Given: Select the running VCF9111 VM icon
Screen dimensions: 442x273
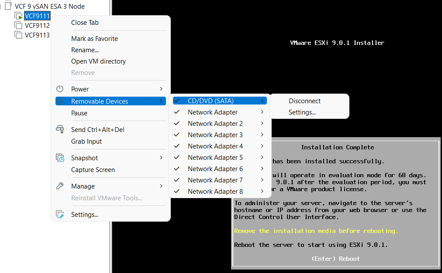Looking at the screenshot, I should coord(18,16).
